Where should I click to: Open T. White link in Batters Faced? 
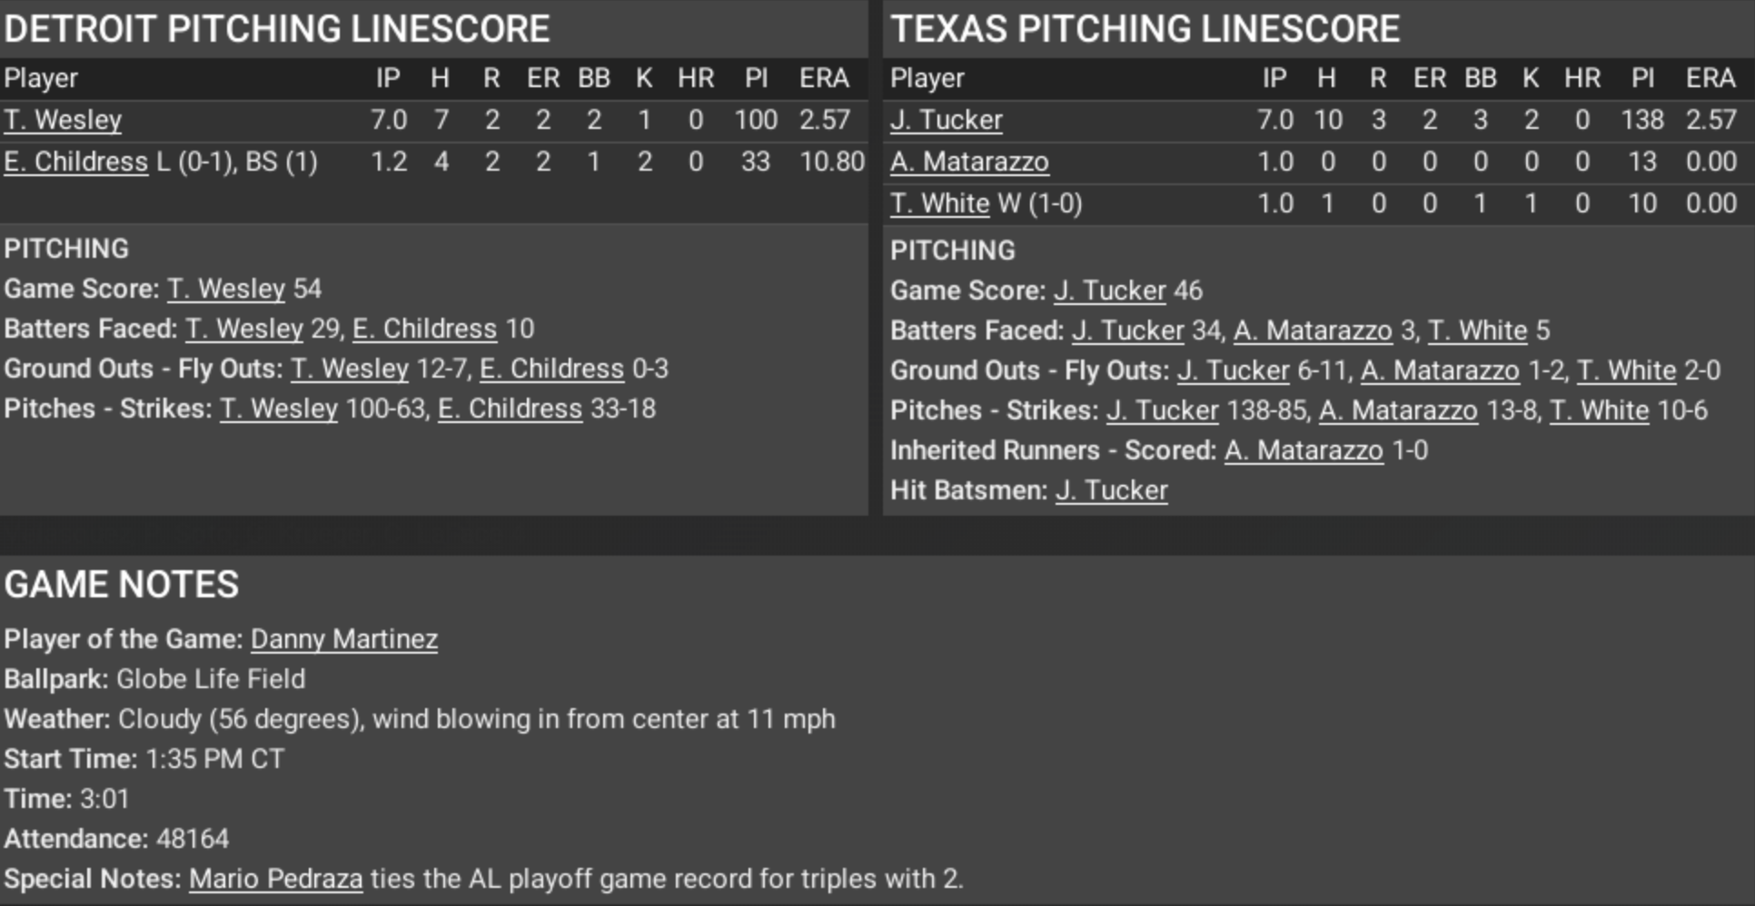tap(1477, 330)
